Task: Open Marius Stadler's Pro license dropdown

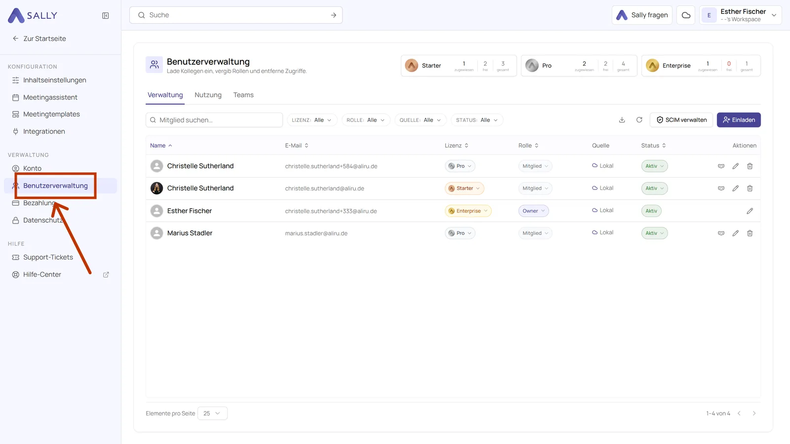Action: pyautogui.click(x=460, y=233)
